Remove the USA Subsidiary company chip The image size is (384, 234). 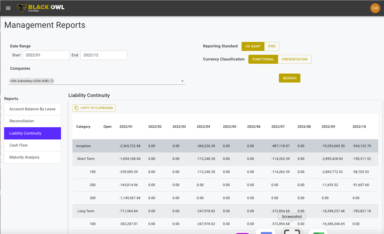pos(52,81)
